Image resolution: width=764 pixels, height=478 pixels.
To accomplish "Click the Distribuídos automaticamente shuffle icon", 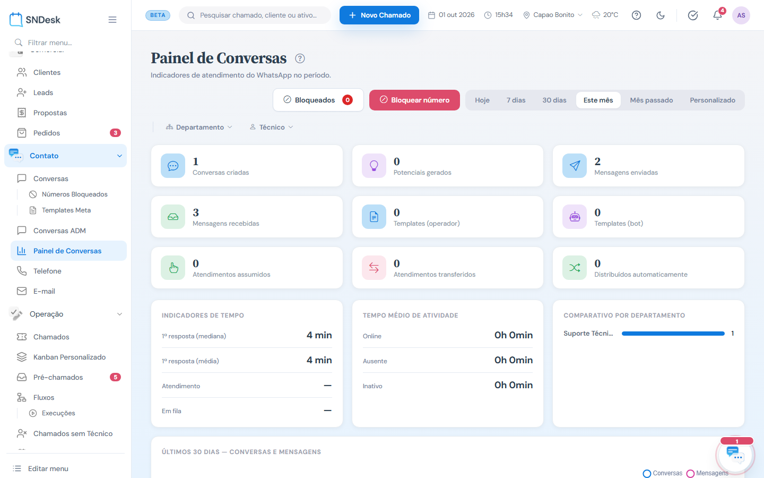I will click(575, 268).
